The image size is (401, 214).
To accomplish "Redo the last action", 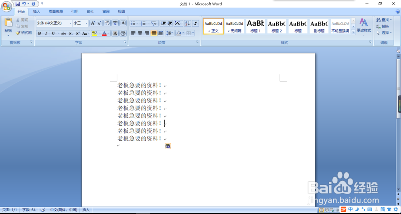I will [34, 4].
